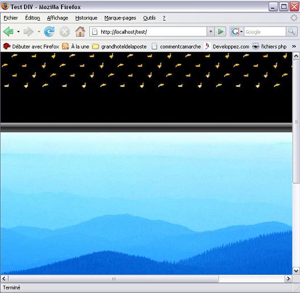
Task: Reload the page with the refresh icon
Action: click(x=49, y=31)
